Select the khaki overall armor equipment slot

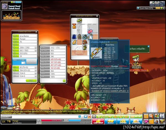point(79,37)
